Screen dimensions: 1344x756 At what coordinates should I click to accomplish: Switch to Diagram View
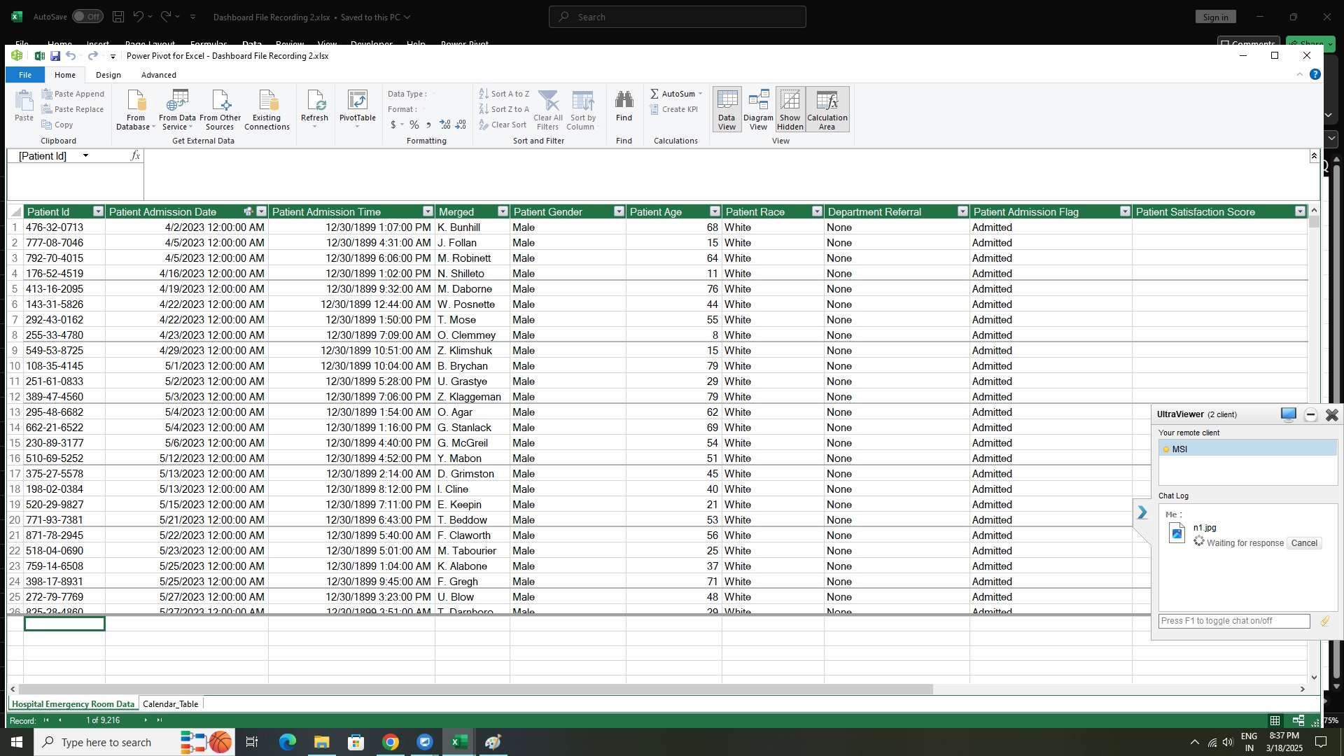[758, 109]
